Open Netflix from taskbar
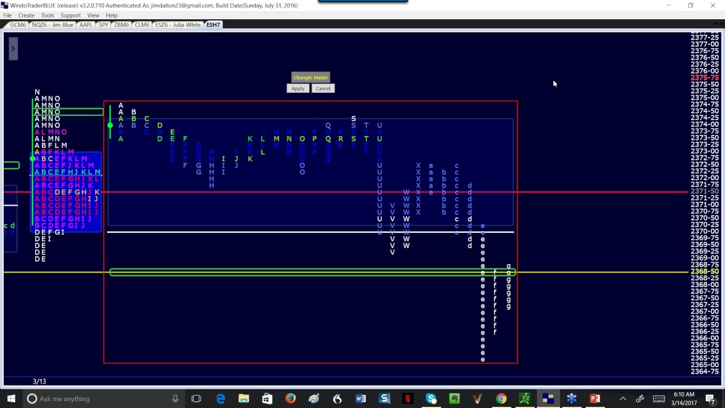 point(407,399)
